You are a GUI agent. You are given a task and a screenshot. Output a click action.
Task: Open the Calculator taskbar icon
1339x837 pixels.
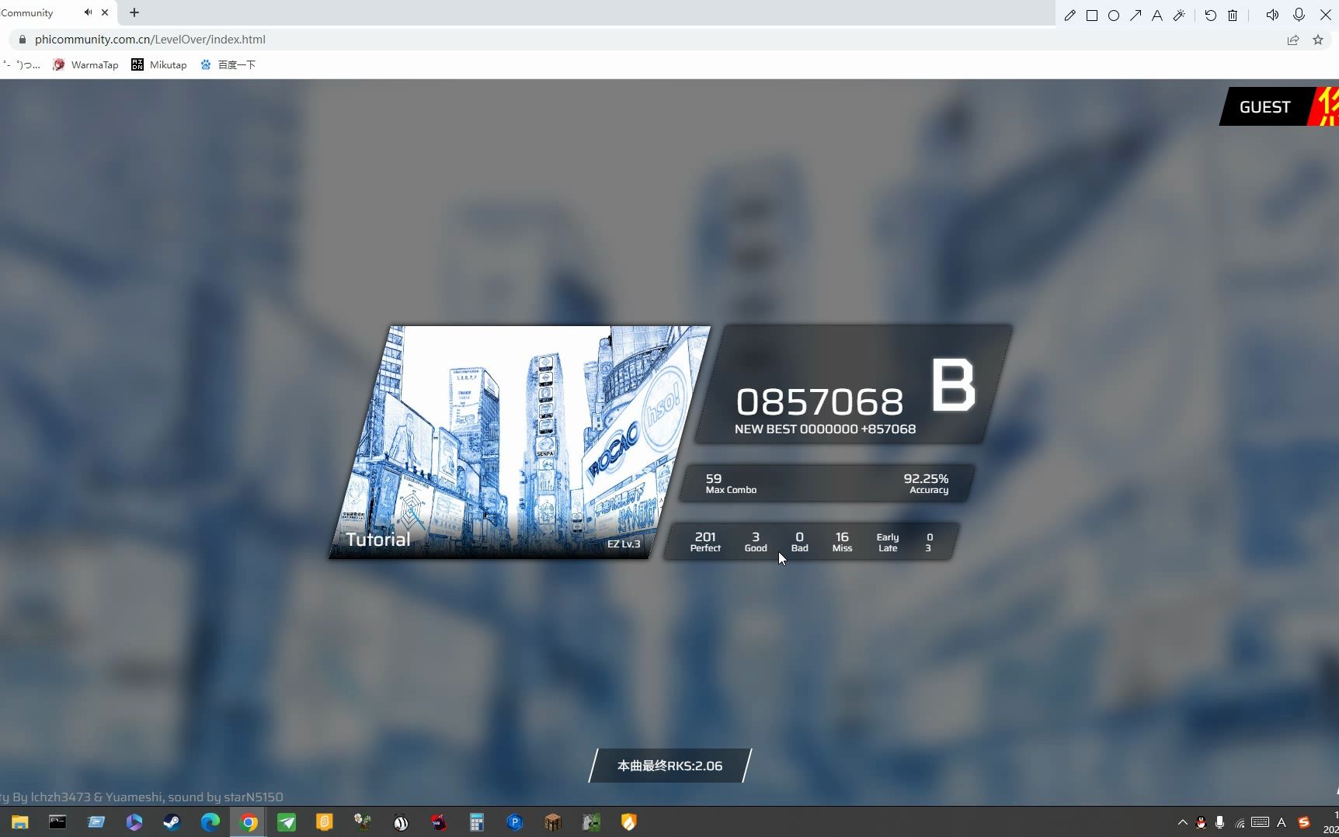(x=477, y=822)
